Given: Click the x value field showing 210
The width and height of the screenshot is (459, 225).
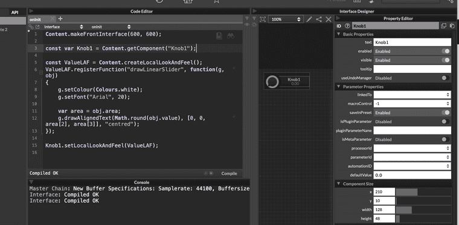Looking at the screenshot, I should (384, 192).
